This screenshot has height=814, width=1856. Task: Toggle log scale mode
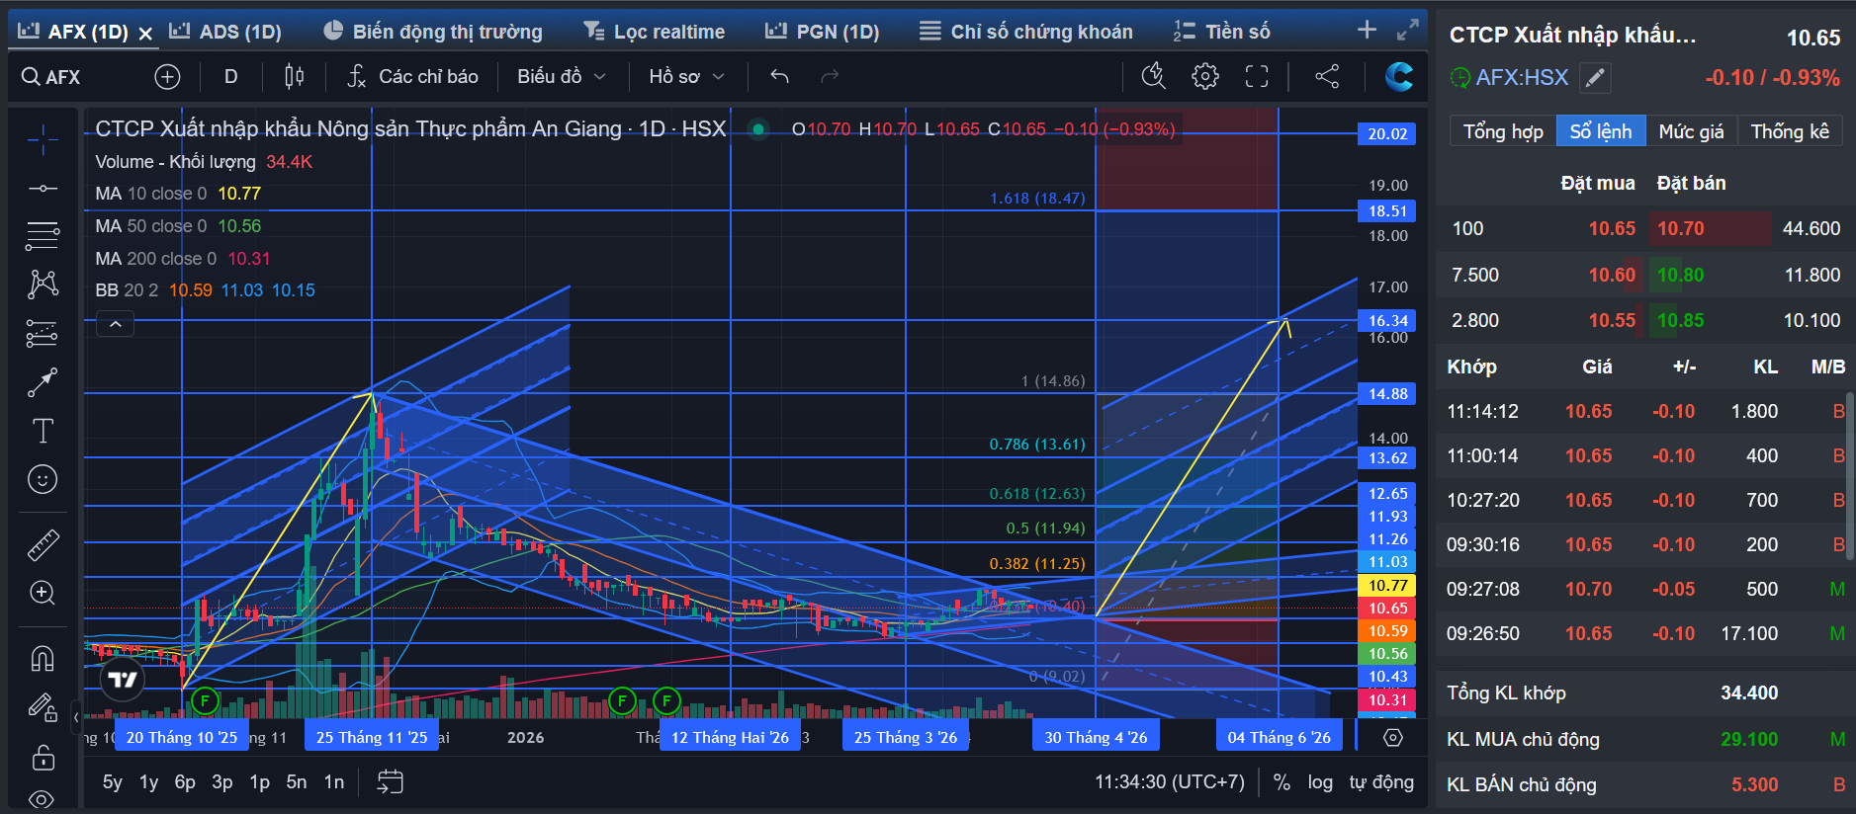click(1320, 782)
